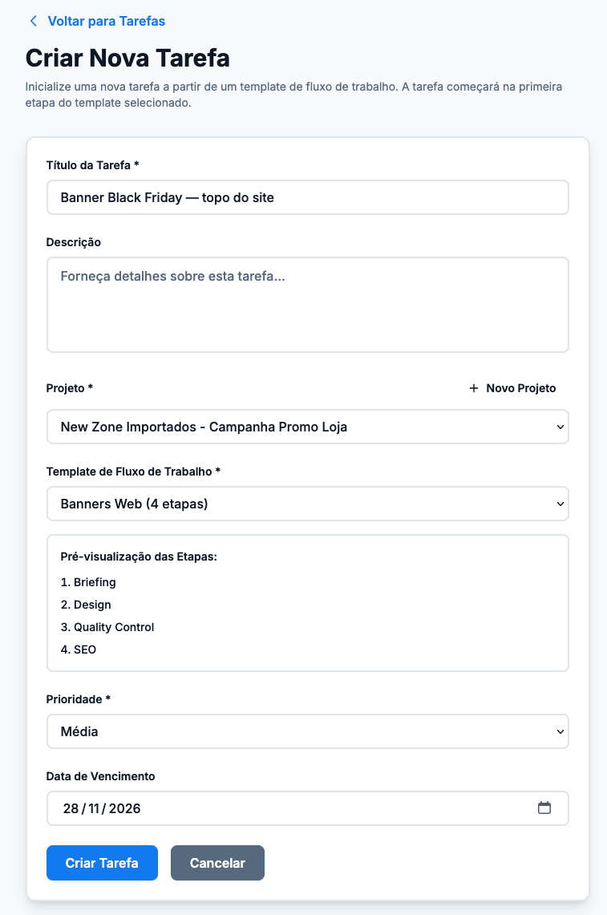
Task: Go back via Voltar para Tarefas link
Action: point(106,21)
